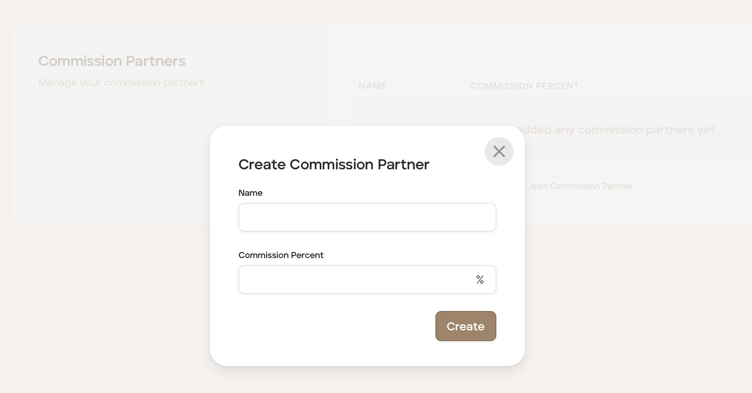Select the NAME column header
Screen dimensions: 752x393
point(372,86)
